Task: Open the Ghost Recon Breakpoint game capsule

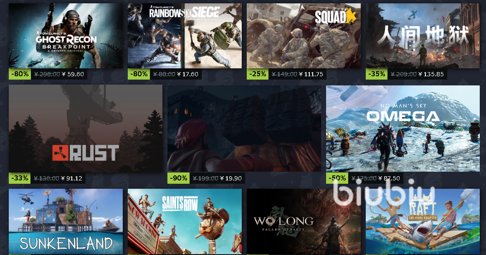Action: (66, 36)
